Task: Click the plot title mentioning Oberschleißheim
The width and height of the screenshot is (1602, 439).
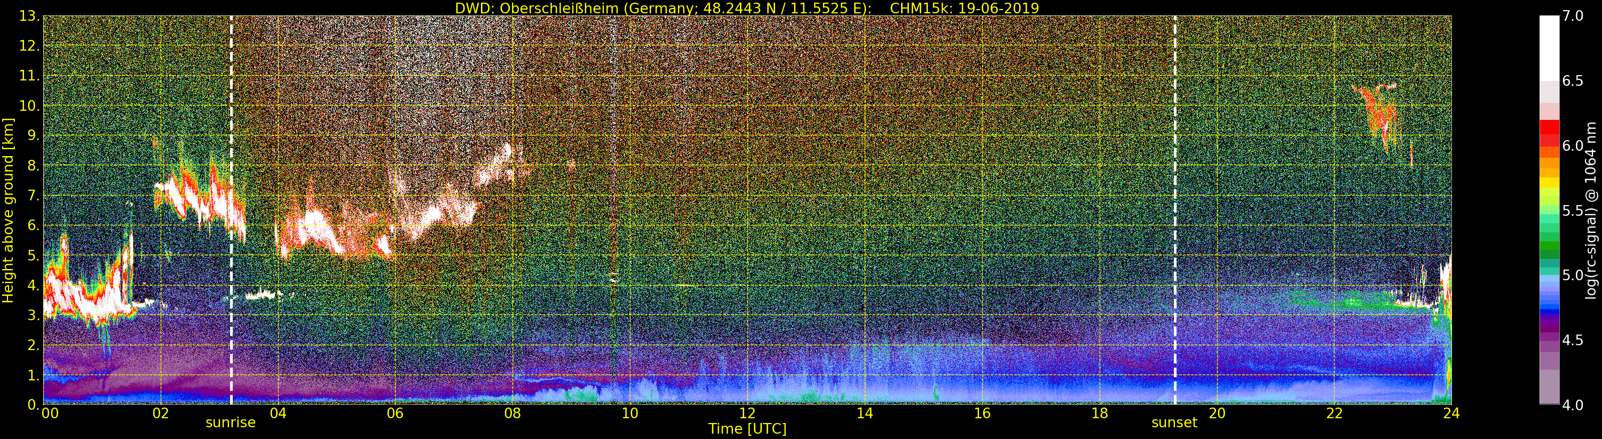Action: click(747, 8)
